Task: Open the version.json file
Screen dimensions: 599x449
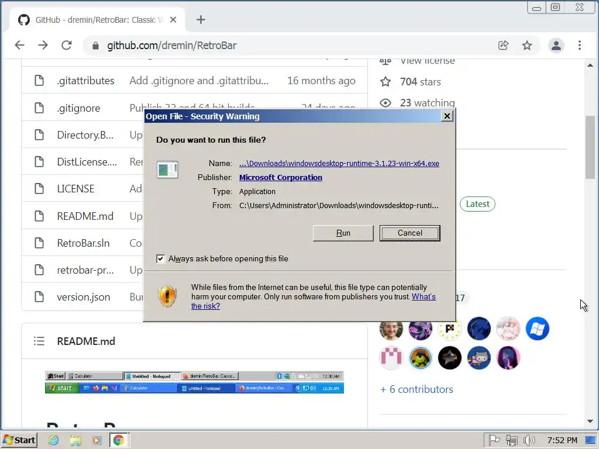Action: pyautogui.click(x=83, y=297)
